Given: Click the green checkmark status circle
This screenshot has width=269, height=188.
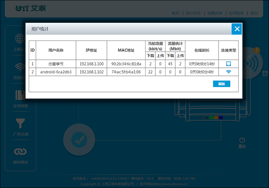Looking at the screenshot, I should coord(79,140).
